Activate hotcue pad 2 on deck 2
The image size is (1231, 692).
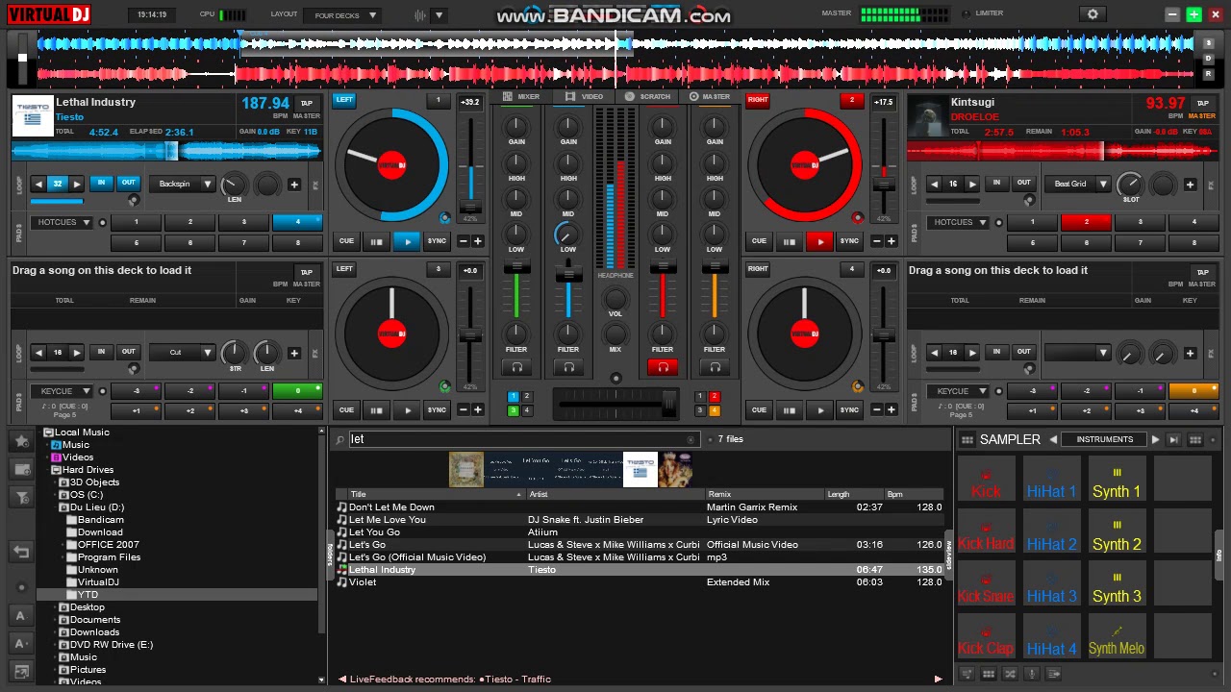point(1087,222)
